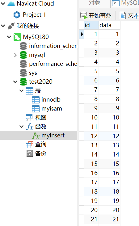139x226 pixels.
Task: Click the id column header
Action: click(x=91, y=25)
